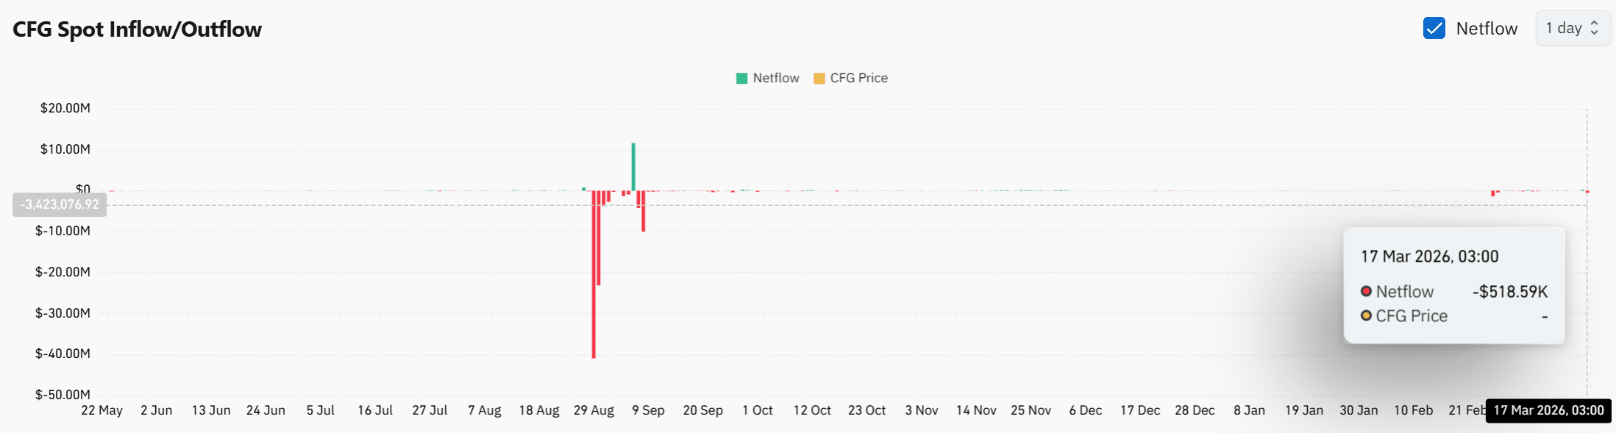Viewport: 1616px width, 433px height.
Task: Click the yellow CFG Price dot in tooltip
Action: [x=1366, y=315]
